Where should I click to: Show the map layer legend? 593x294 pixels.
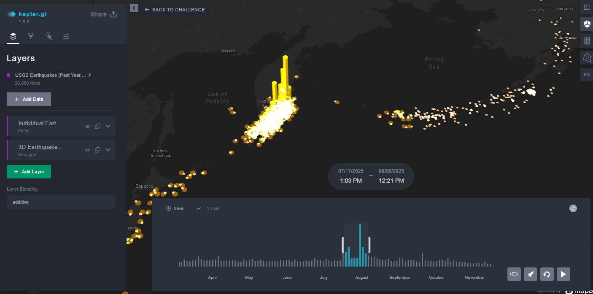pyautogui.click(x=587, y=41)
